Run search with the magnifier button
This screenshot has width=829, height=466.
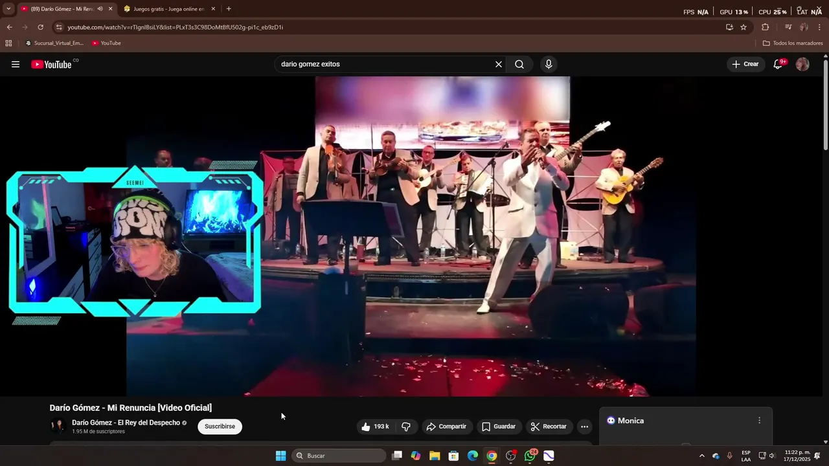[519, 64]
